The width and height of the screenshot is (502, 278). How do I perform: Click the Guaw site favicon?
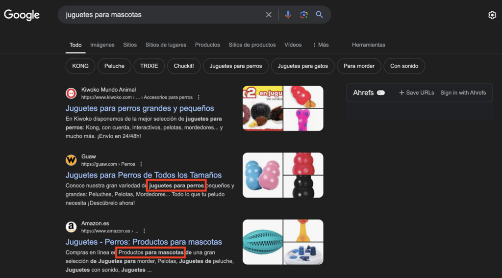71,160
